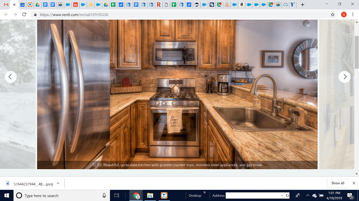Click the OneDrive cloud tray icon
This screenshot has height=201, width=359.
pos(315,195)
